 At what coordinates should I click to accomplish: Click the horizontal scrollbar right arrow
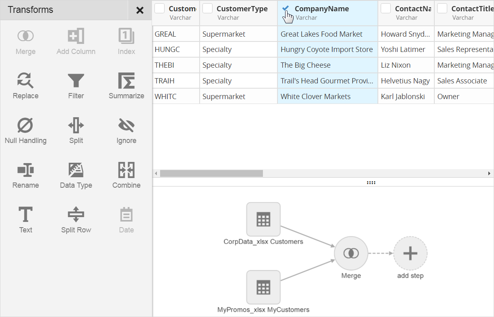[489, 173]
